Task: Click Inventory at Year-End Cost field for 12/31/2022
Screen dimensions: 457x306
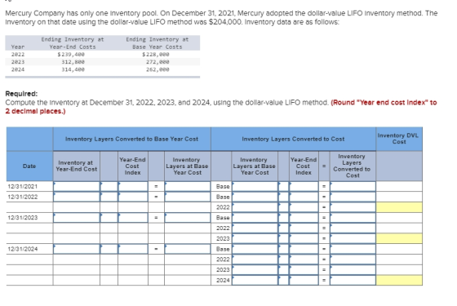Action: coord(77,197)
